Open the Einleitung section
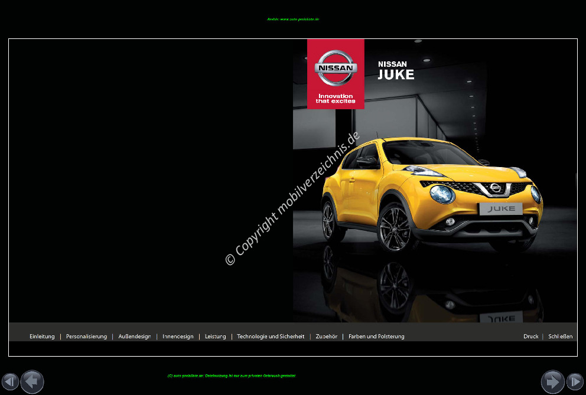The width and height of the screenshot is (586, 395). click(x=42, y=337)
